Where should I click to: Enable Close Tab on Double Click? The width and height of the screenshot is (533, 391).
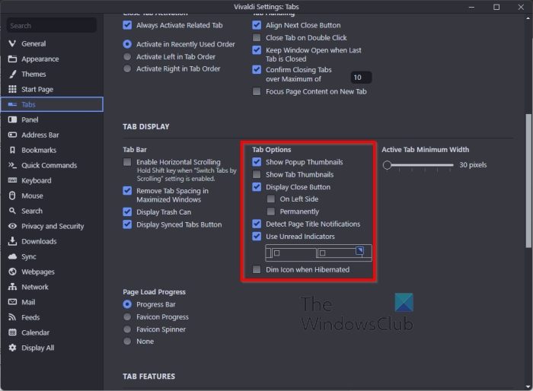click(257, 37)
